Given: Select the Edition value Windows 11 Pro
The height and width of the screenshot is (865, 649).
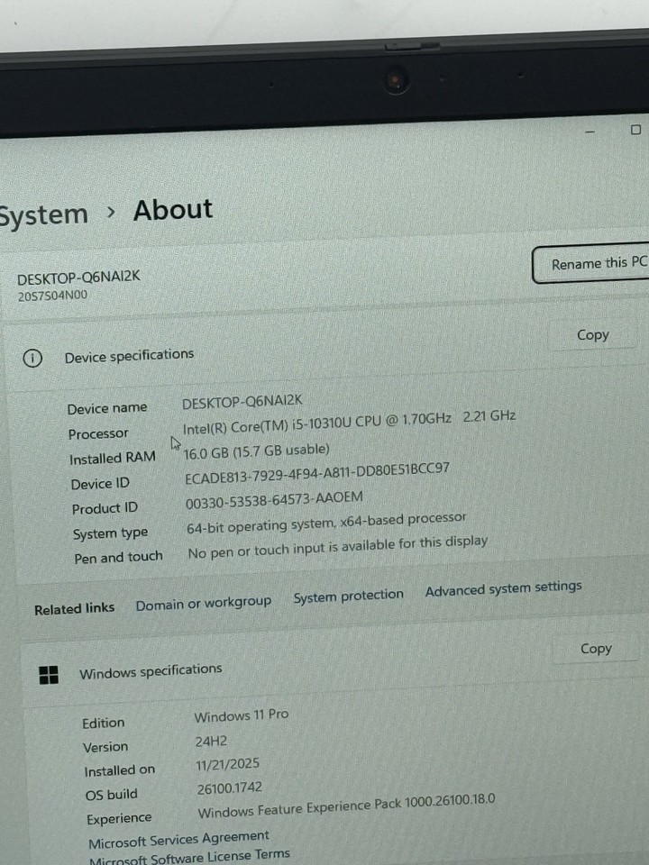Looking at the screenshot, I should pos(242,715).
